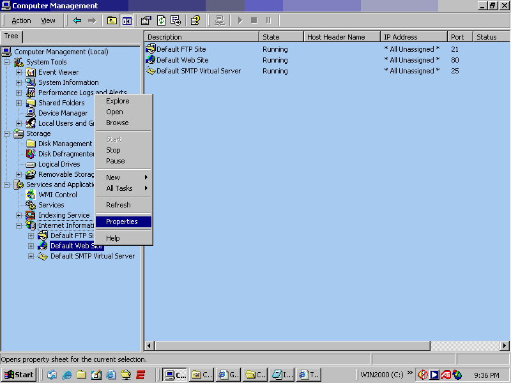Click the Services gears icon in tree

pyautogui.click(x=31, y=205)
